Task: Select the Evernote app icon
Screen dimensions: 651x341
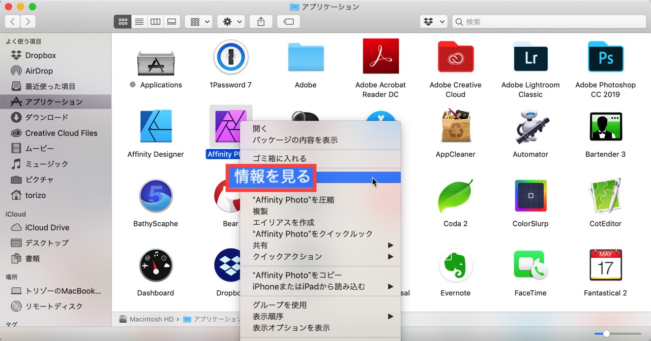Action: click(x=456, y=265)
